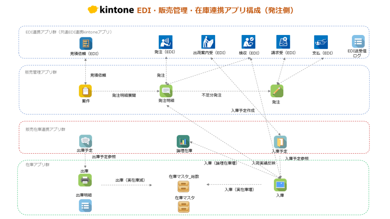Click the 発注 pencil icon

click(x=277, y=91)
